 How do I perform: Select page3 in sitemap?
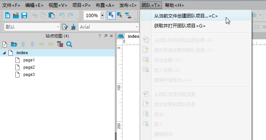[29, 74]
